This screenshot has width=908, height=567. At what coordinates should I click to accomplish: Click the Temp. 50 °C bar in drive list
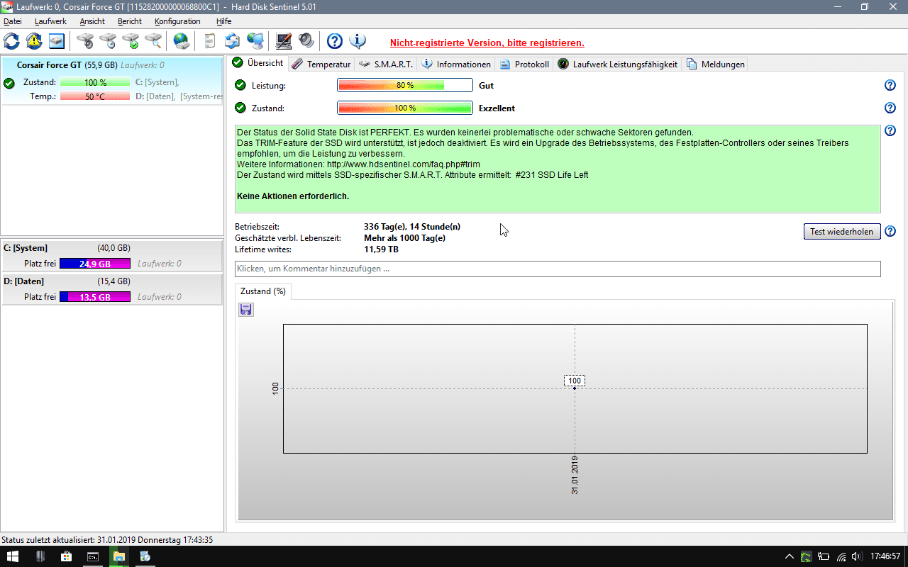[x=95, y=96]
